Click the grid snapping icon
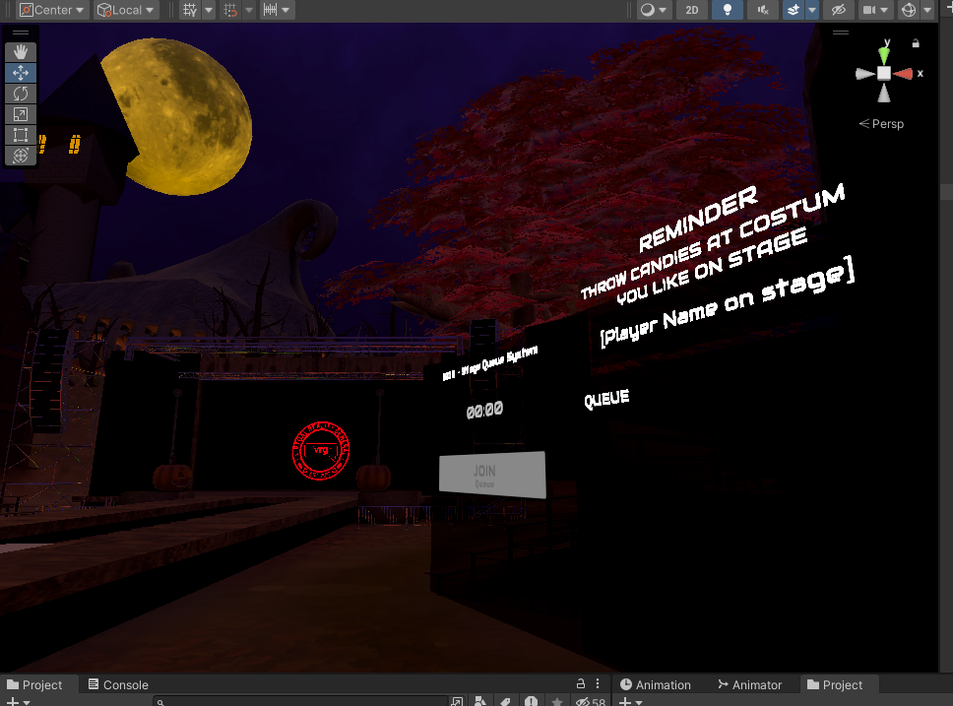This screenshot has width=953, height=706. [230, 10]
